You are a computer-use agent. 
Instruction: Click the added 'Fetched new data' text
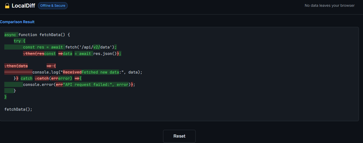(x=100, y=72)
